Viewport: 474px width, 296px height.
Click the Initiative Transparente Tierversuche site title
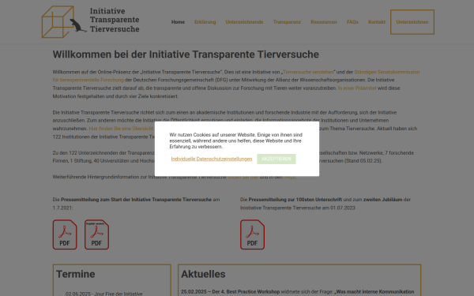(x=115, y=20)
